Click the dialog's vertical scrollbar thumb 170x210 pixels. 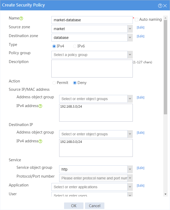coord(165,67)
